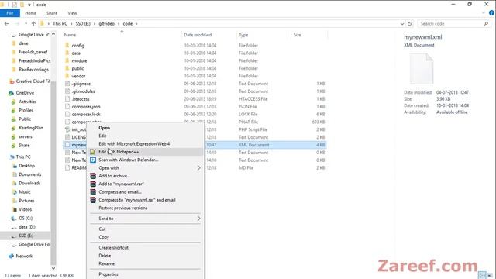Click the Music folder icon

coord(15,192)
